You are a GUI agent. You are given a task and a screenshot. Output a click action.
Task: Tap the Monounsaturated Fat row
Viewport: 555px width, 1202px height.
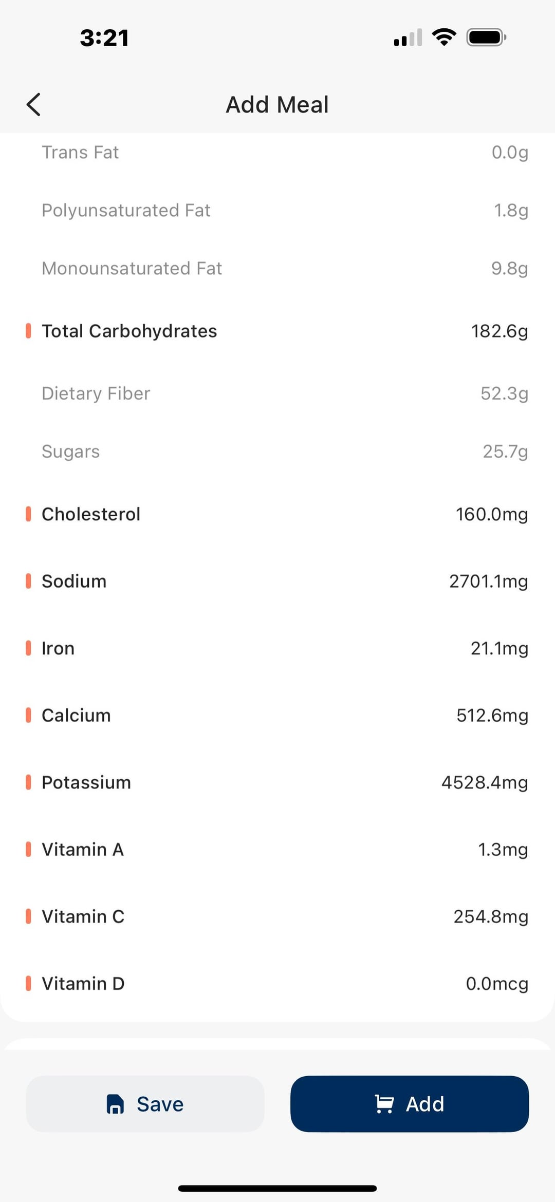tap(277, 268)
